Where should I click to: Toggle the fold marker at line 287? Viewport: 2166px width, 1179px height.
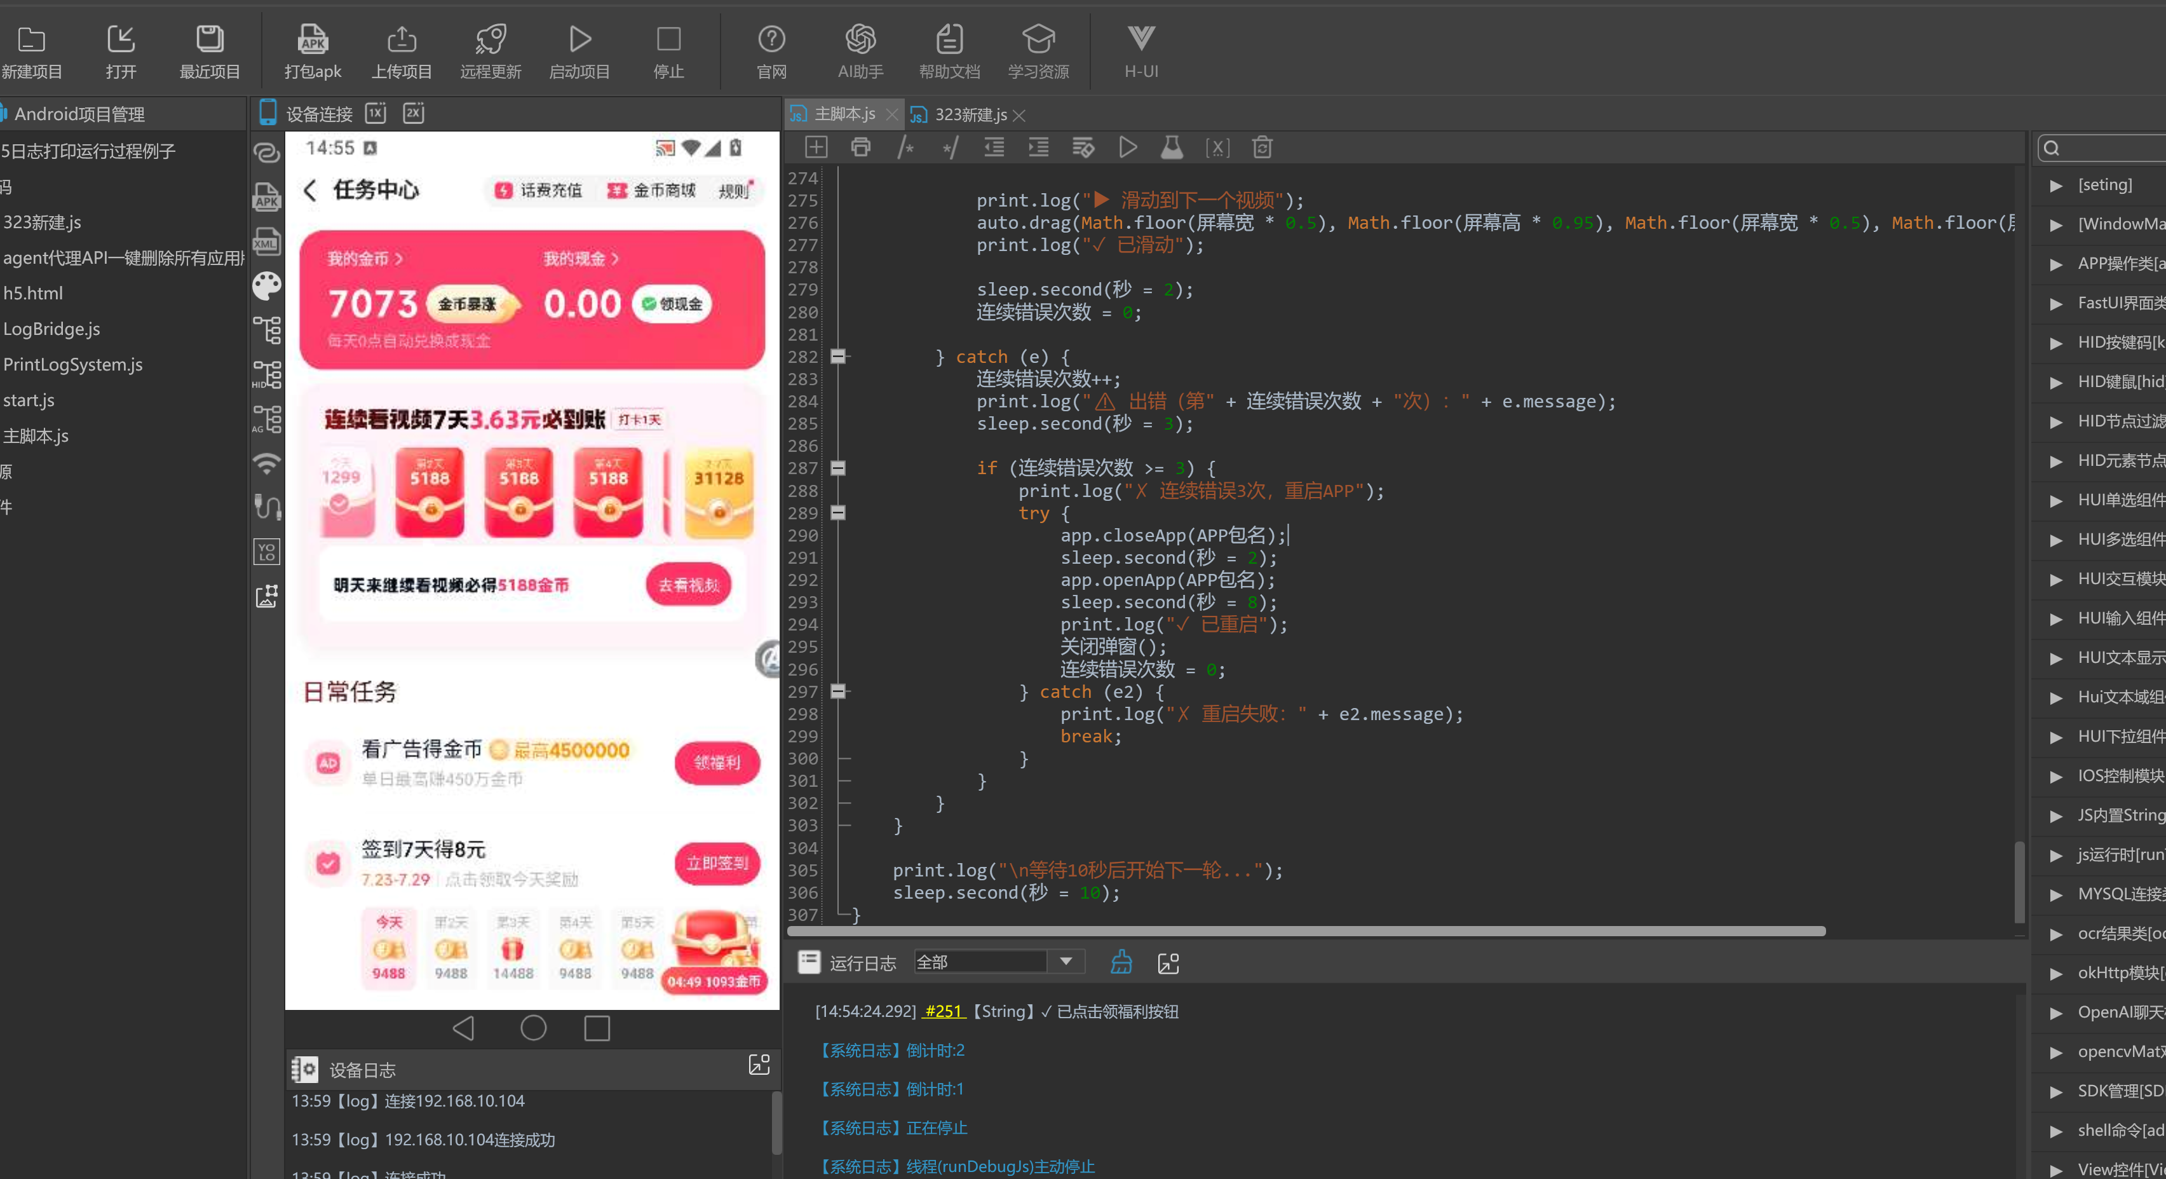click(837, 468)
